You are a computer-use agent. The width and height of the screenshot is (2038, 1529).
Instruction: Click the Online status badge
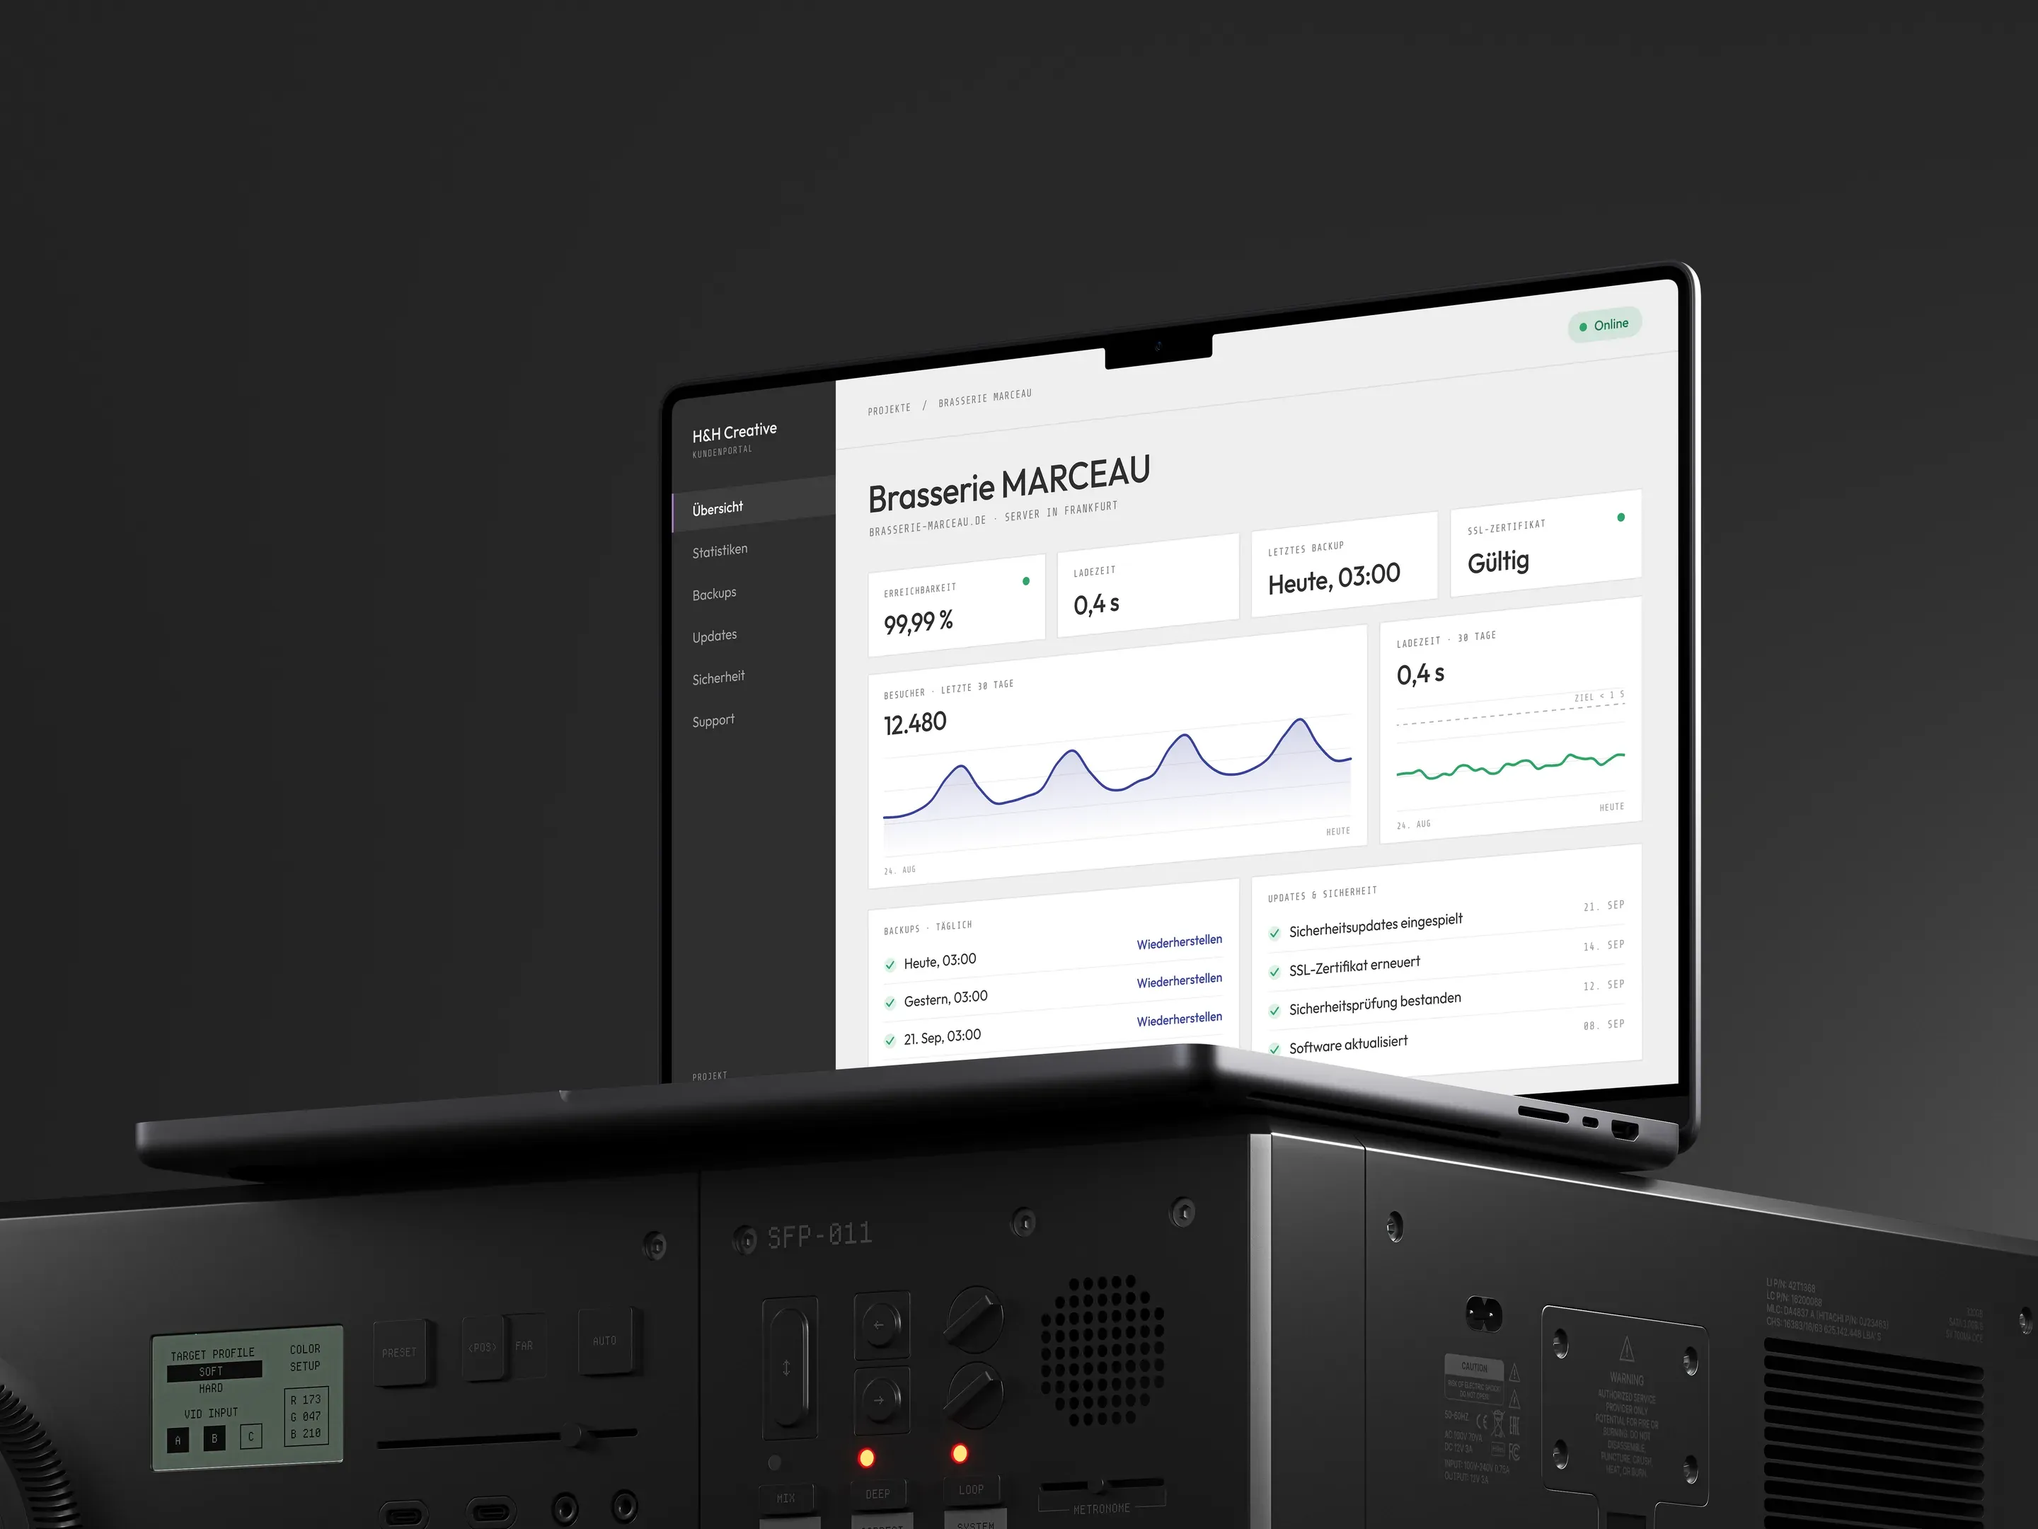coord(1604,324)
